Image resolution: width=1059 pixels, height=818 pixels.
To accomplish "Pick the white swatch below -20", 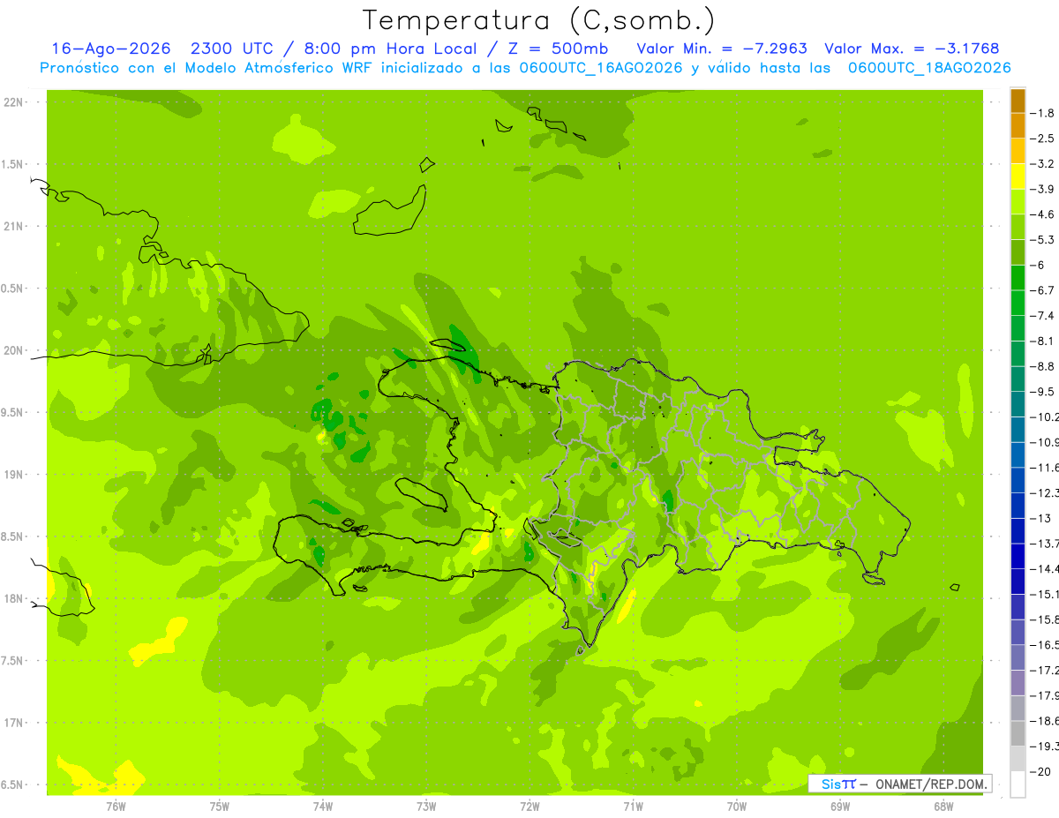I will (x=1018, y=784).
